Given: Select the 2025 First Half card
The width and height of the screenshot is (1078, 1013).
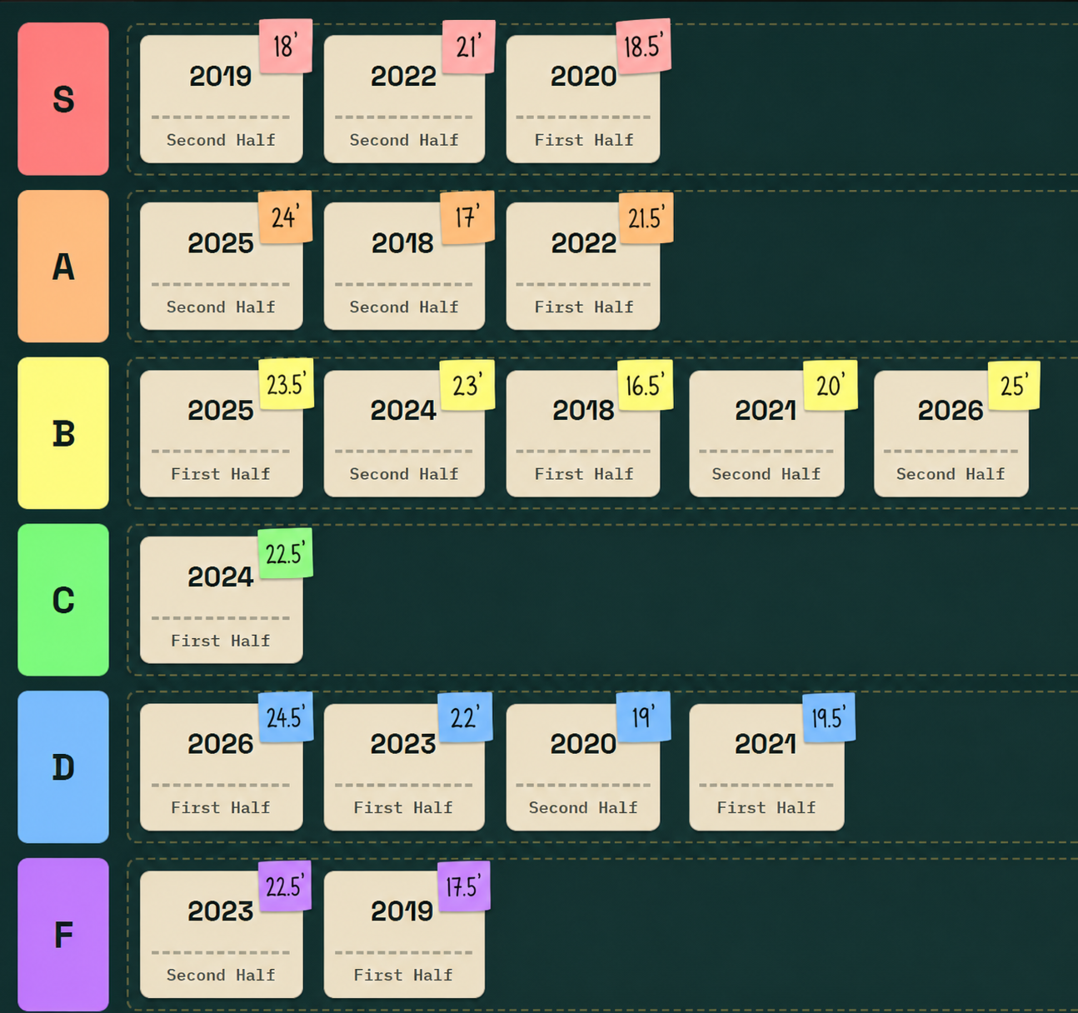Looking at the screenshot, I should coord(221,434).
